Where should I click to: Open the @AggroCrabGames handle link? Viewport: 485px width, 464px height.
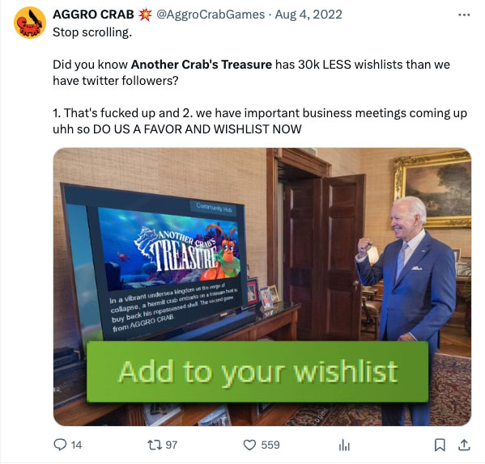tap(211, 15)
